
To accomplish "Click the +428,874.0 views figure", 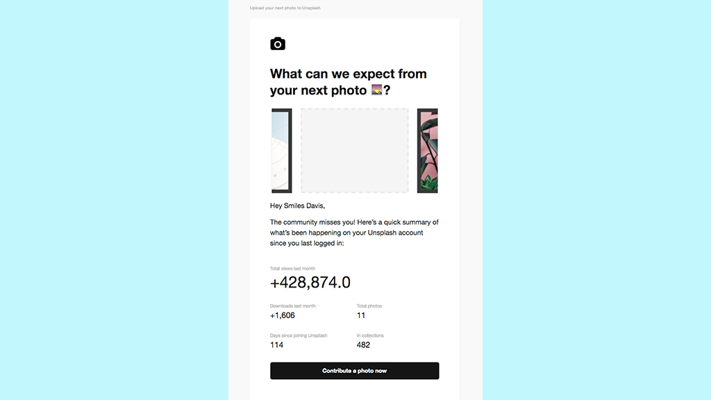I will click(310, 282).
